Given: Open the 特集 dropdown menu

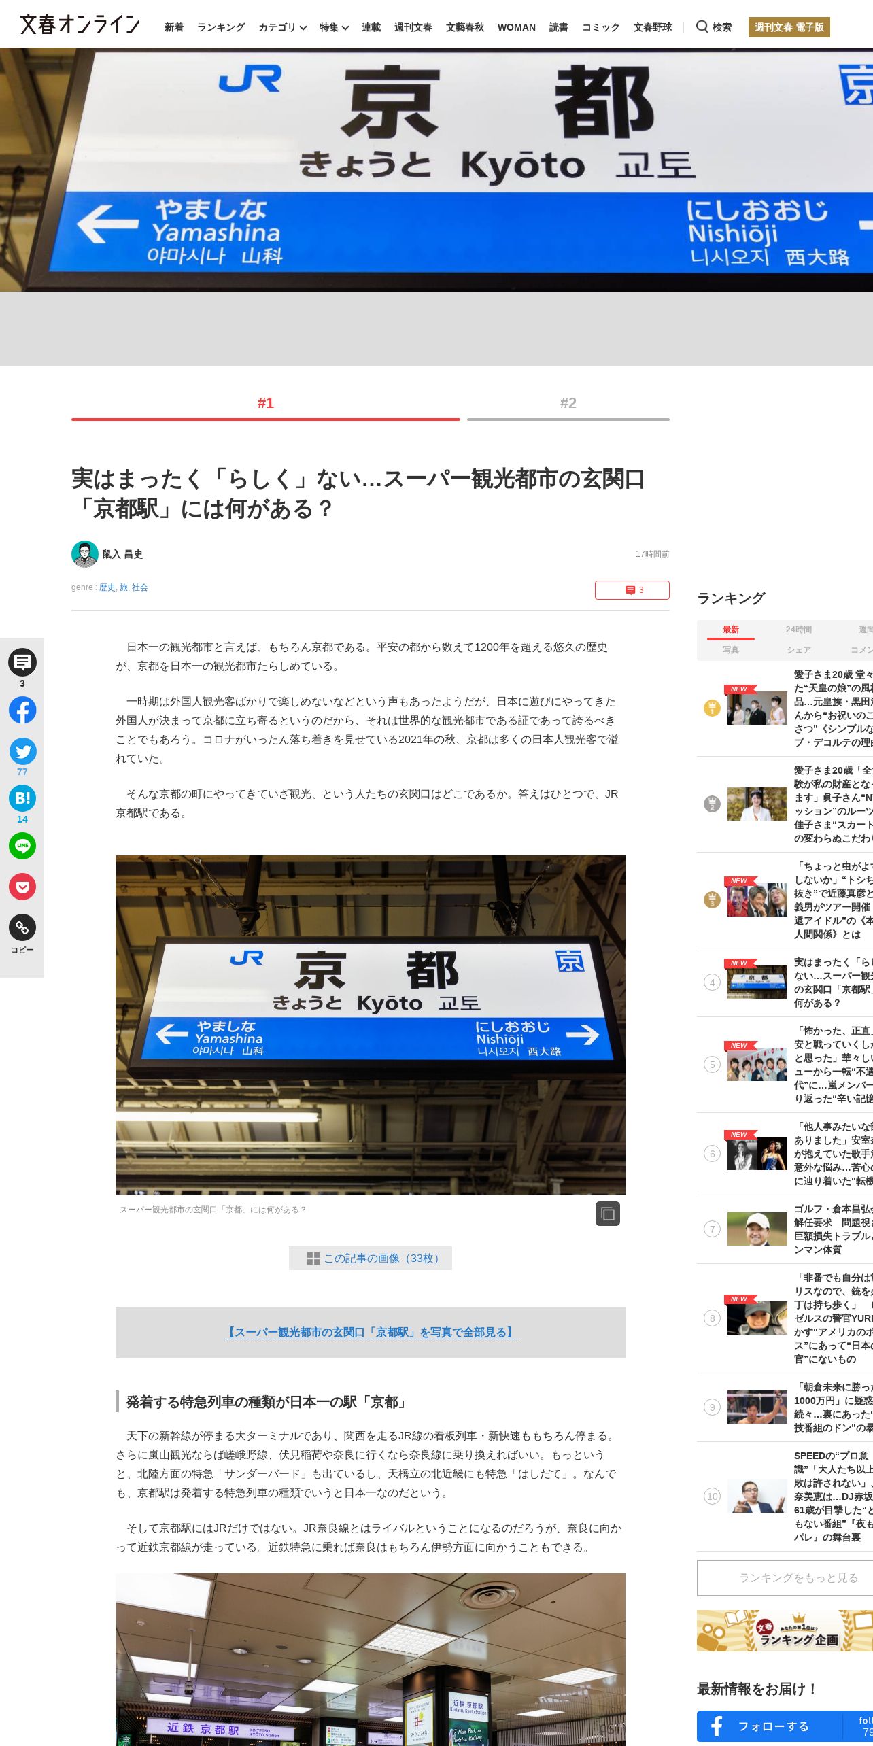Looking at the screenshot, I should tap(334, 27).
